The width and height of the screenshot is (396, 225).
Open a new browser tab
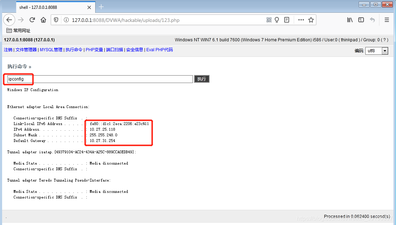pyautogui.click(x=101, y=7)
